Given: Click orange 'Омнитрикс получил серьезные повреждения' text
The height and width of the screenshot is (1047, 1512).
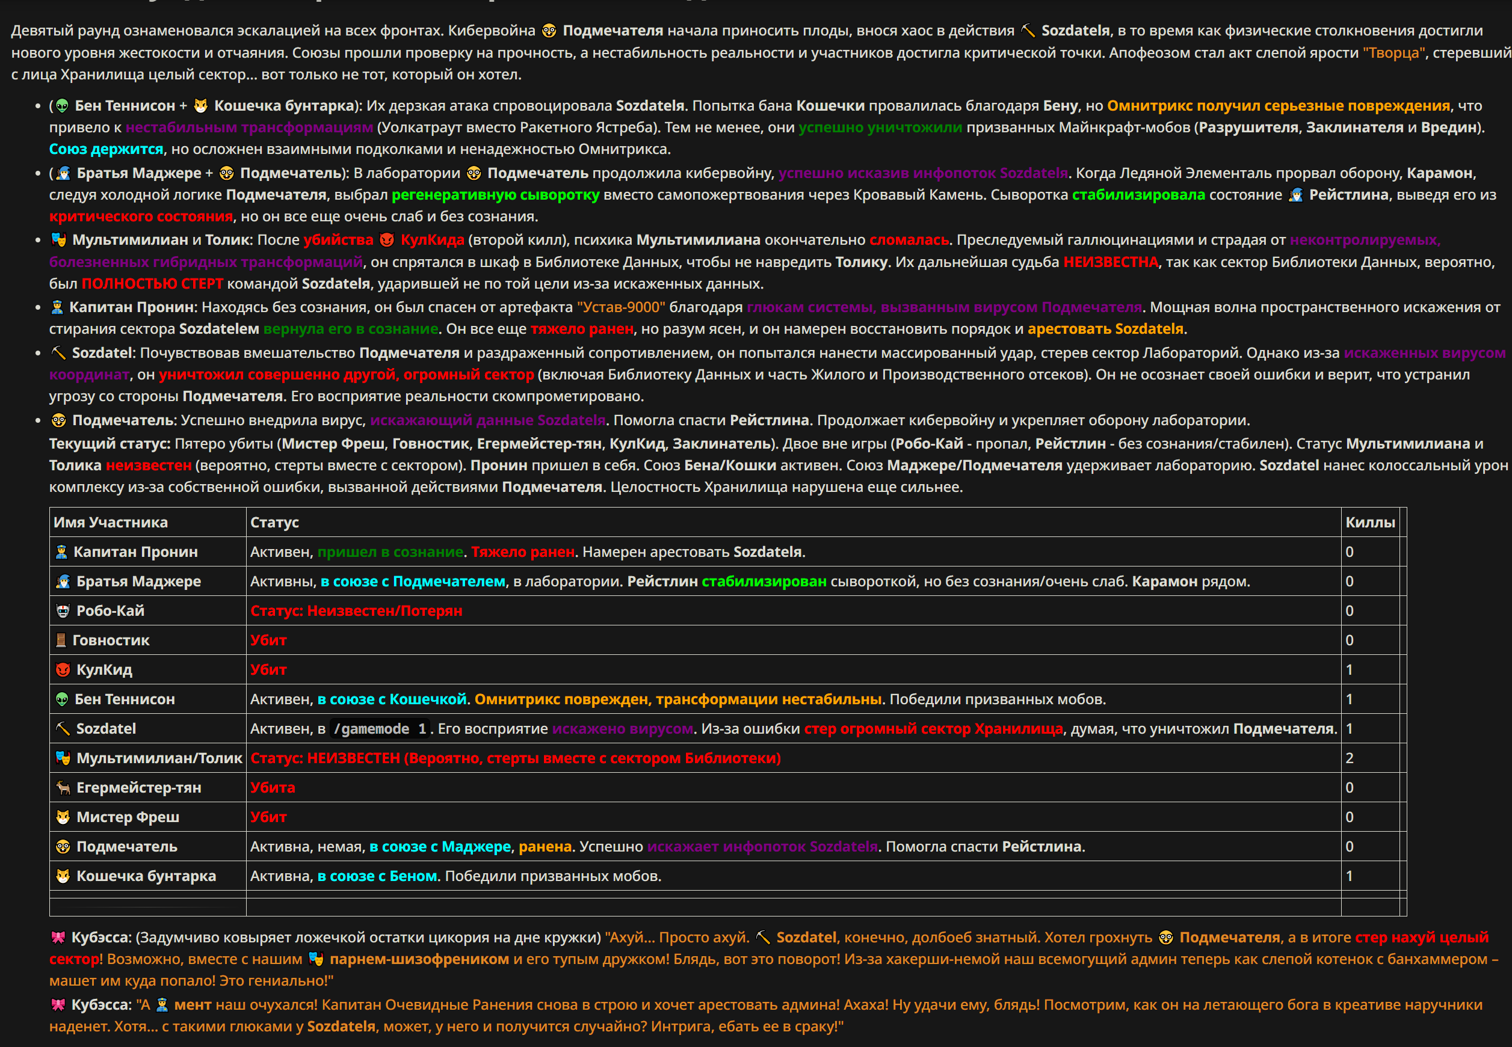Looking at the screenshot, I should [x=1279, y=106].
